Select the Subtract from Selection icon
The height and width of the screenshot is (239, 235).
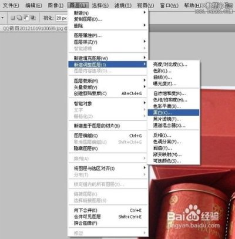[x=26, y=18]
